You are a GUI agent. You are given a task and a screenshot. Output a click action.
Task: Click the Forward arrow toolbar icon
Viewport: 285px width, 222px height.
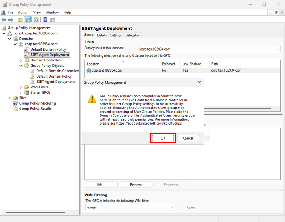click(x=11, y=20)
